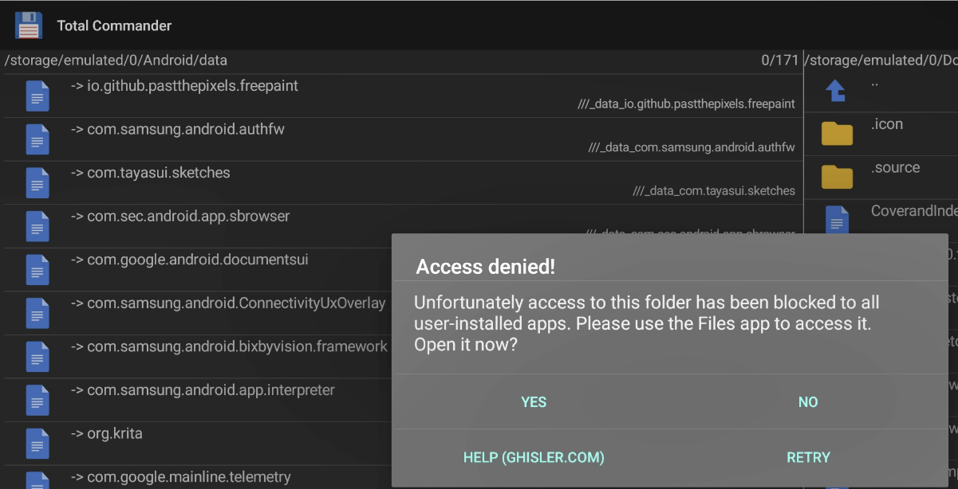Click the file icon beside com.google.android.documentsui
Image resolution: width=958 pixels, height=489 pixels.
click(x=37, y=270)
